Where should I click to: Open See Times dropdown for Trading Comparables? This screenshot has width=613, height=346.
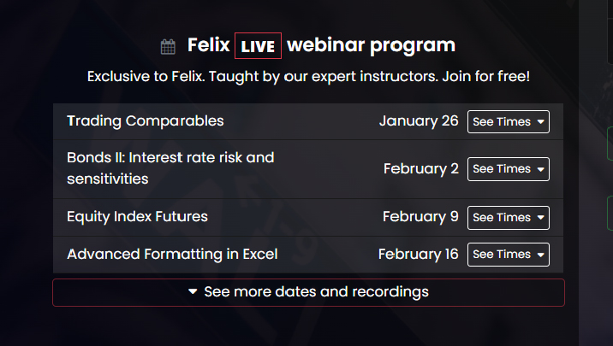tap(509, 122)
